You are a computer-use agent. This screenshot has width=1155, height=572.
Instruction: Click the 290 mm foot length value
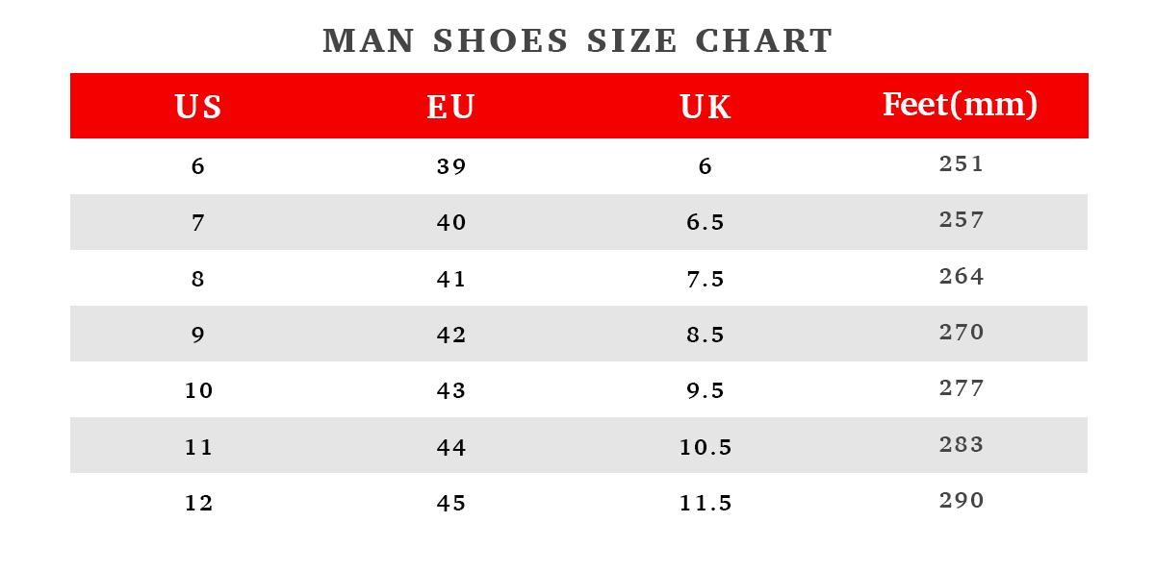(962, 501)
